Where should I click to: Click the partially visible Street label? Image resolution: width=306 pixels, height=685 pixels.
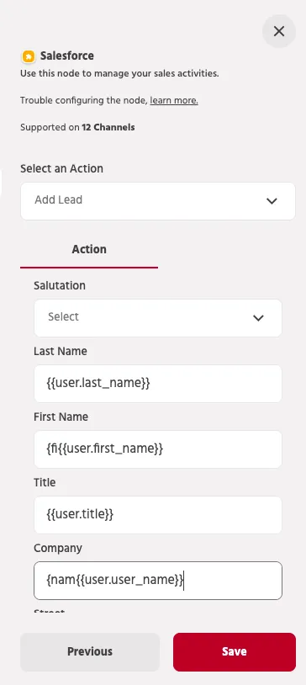(50, 611)
